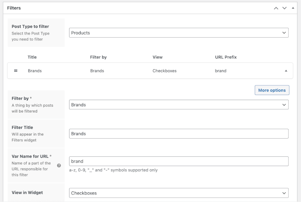Open the Filter by dropdown showing Brands
This screenshot has height=202, width=301.
coord(179,105)
